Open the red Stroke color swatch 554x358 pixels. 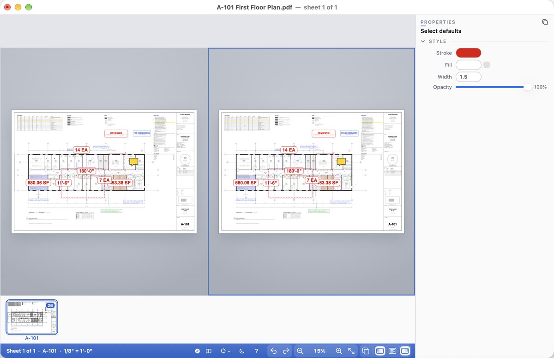pyautogui.click(x=469, y=53)
